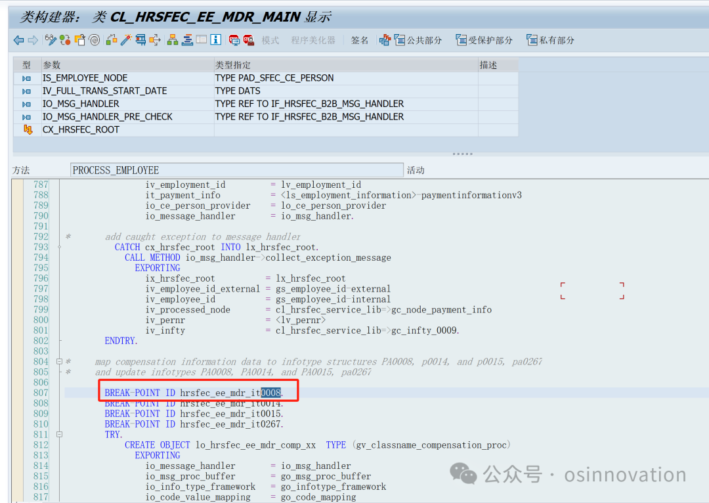
Task: Open the 程序美化器 pretty printer menu
Action: 313,39
